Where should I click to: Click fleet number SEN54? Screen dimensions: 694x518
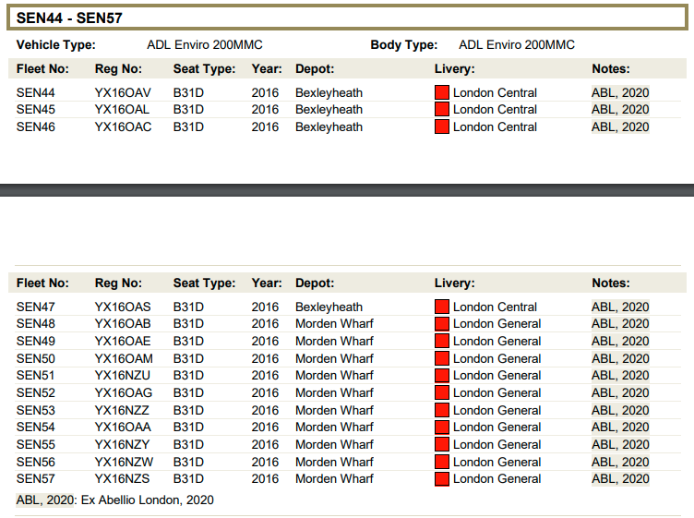point(35,428)
